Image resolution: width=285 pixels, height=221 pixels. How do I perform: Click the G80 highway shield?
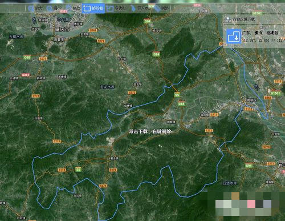click(27, 57)
